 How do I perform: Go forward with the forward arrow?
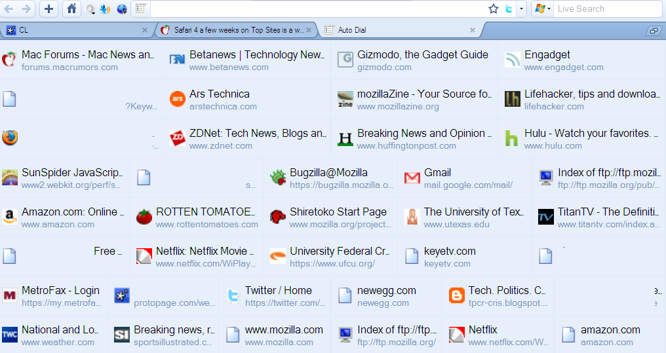[26, 9]
